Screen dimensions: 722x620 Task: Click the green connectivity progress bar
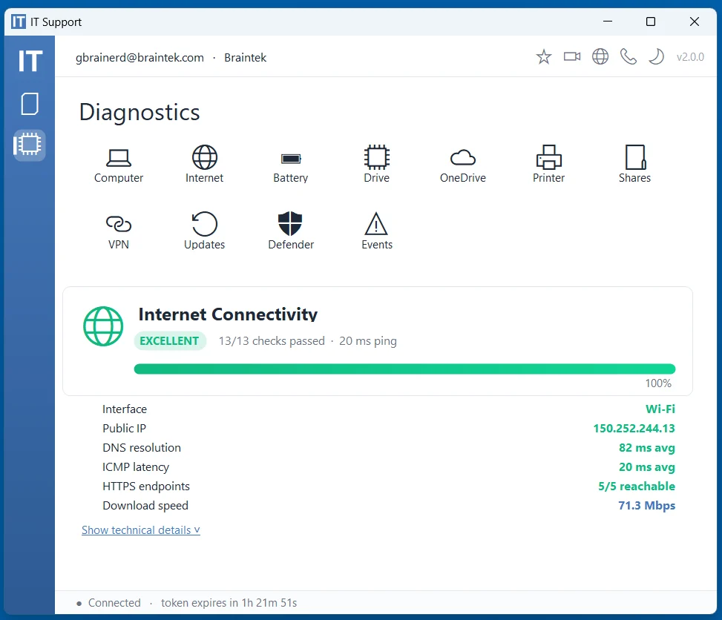coord(404,369)
